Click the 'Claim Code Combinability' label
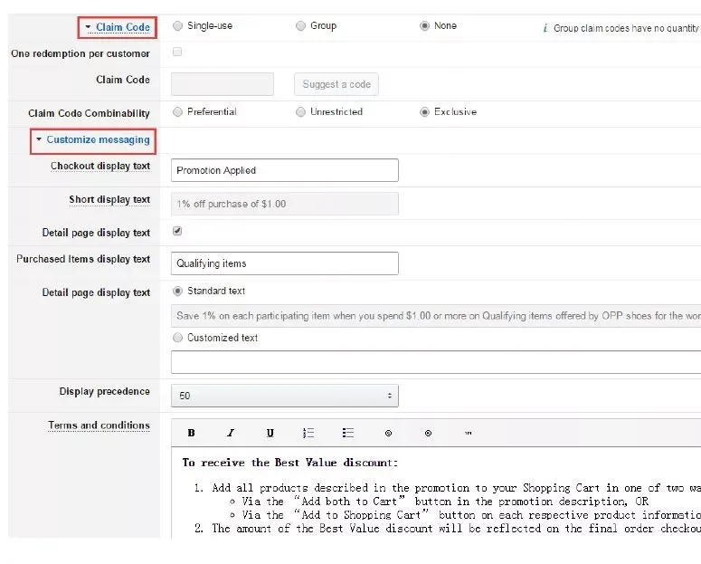701x564 pixels. (x=89, y=113)
